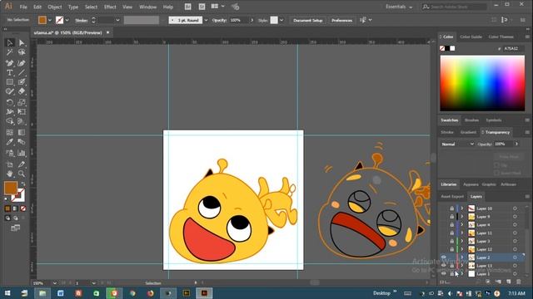Delete selection with Layers panel trash icon
Image resolution: width=533 pixels, height=299 pixels.
click(x=519, y=282)
